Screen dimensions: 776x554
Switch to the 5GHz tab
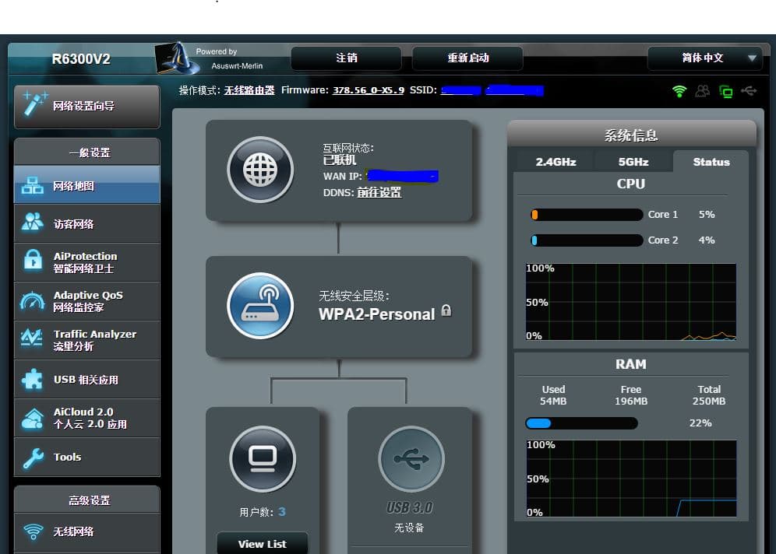(x=633, y=162)
